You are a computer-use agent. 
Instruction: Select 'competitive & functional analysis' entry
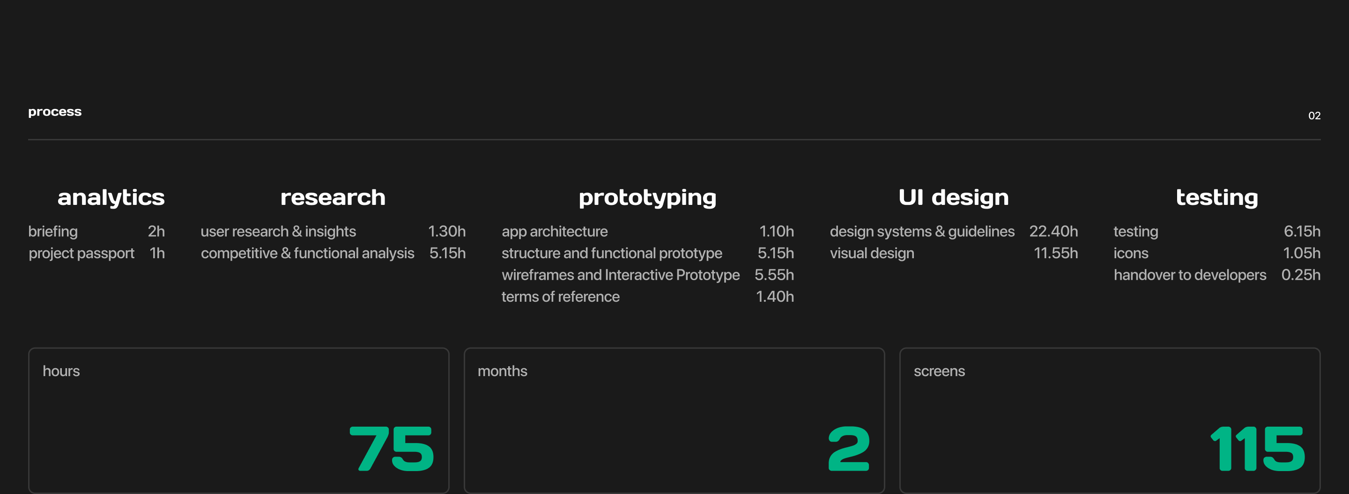click(307, 254)
